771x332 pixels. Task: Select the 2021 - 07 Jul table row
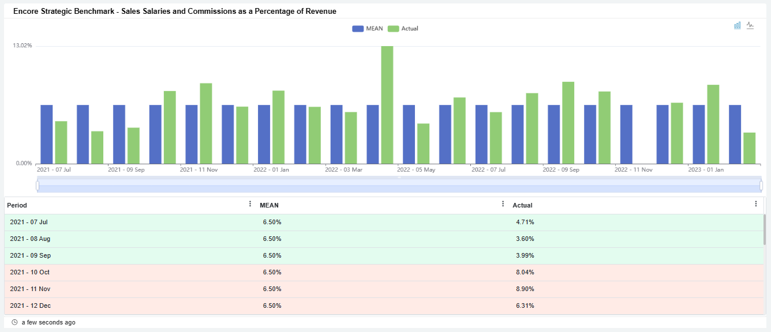pyautogui.click(x=29, y=222)
